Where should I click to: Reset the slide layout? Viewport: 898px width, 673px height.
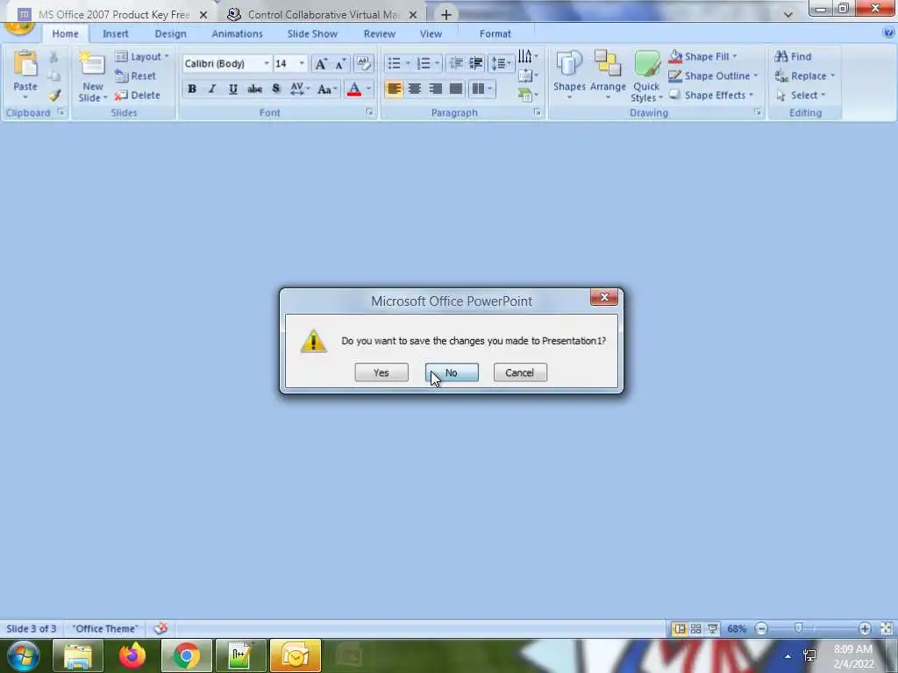click(x=135, y=75)
